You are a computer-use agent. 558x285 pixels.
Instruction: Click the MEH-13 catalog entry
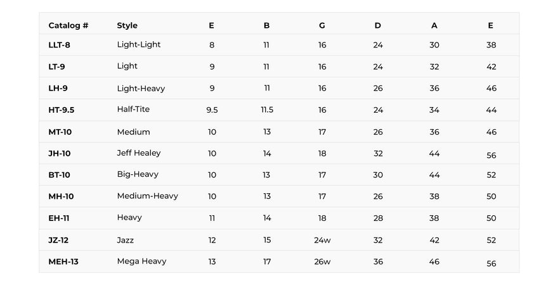pos(63,262)
